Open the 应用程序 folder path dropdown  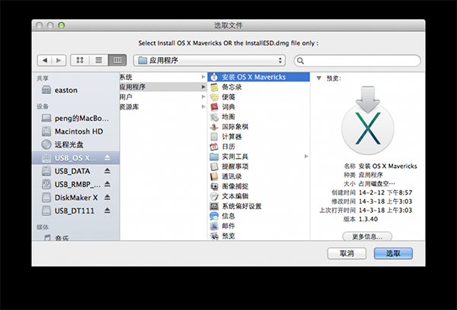point(209,60)
